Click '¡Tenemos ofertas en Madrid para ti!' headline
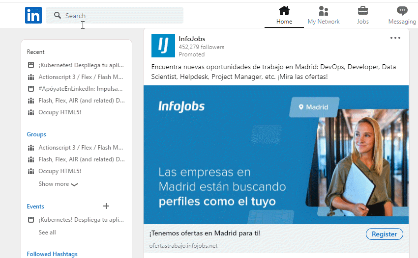Screen dimensions: 418x258 [x=205, y=233]
